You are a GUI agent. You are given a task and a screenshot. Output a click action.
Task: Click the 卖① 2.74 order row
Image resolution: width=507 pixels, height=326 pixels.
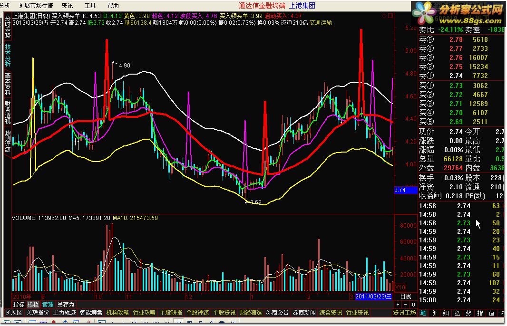(x=461, y=76)
